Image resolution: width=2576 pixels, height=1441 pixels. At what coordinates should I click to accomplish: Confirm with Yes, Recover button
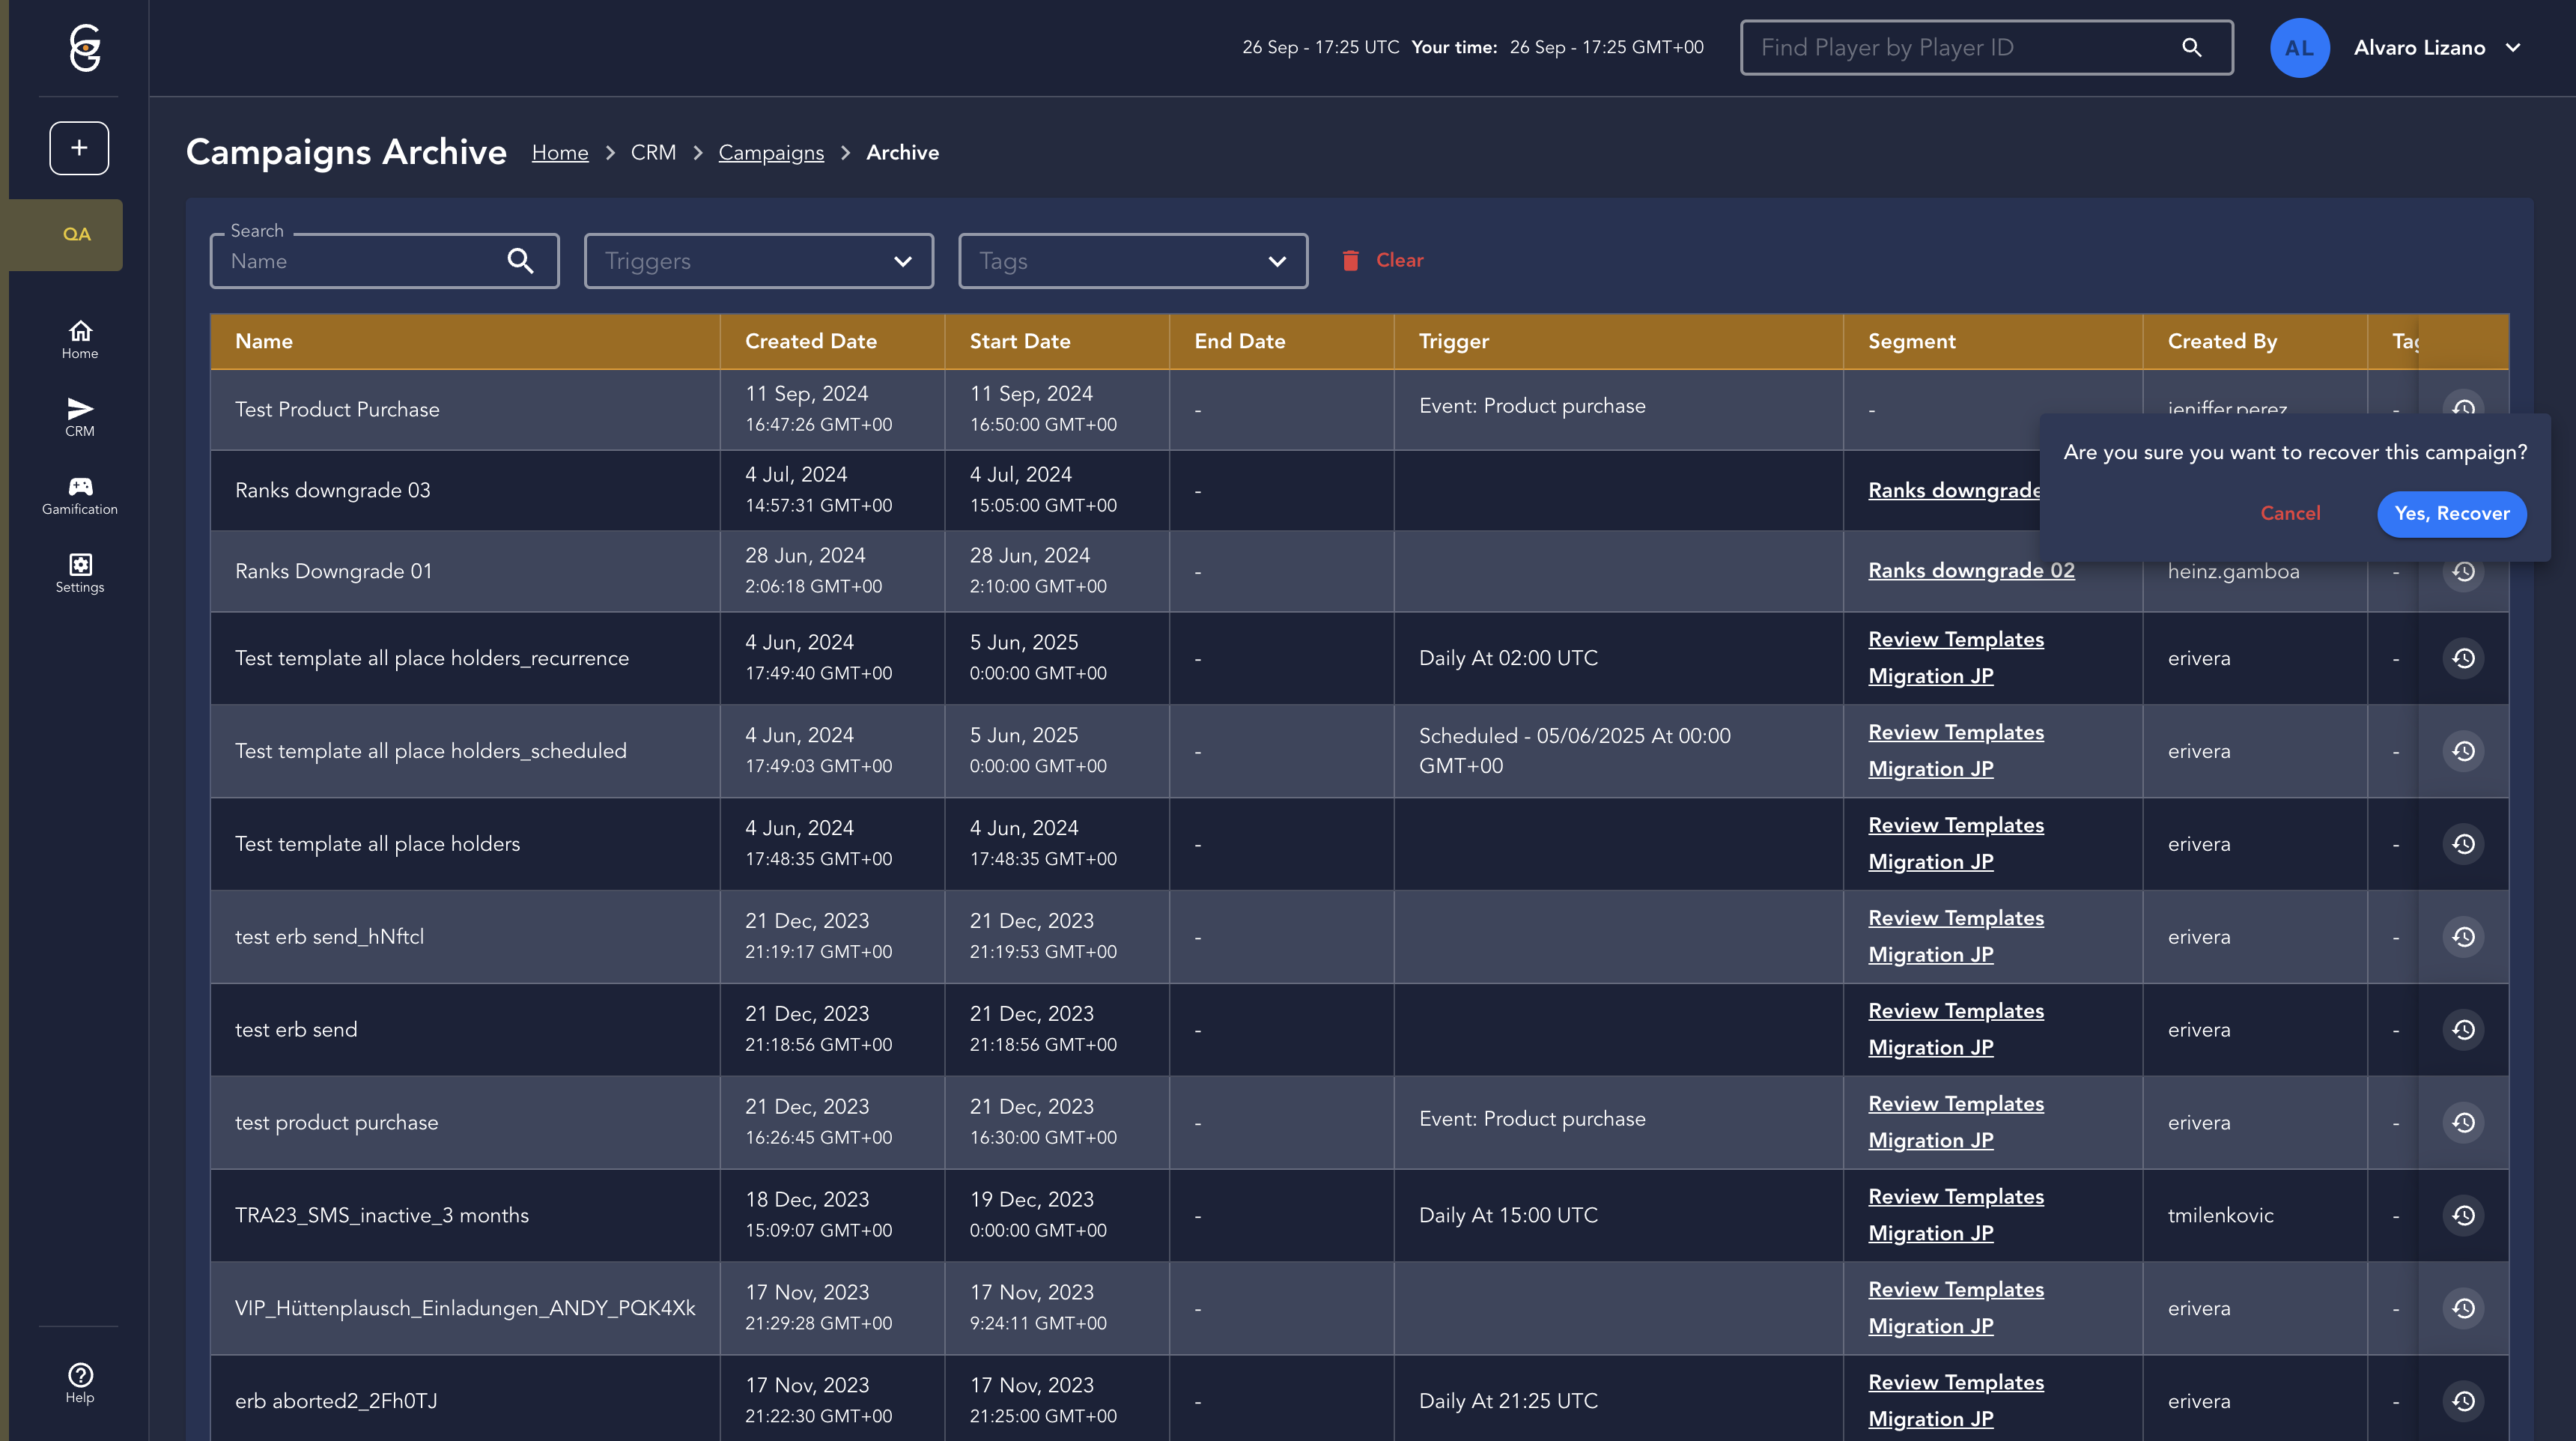pyautogui.click(x=2451, y=513)
